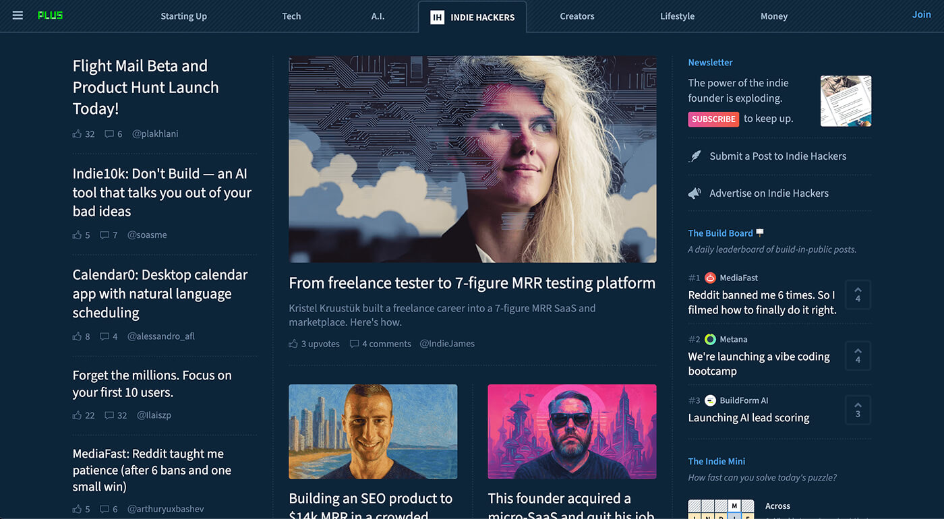Open Flight Mail Beta and Product Hunt post
944x519 pixels.
146,87
